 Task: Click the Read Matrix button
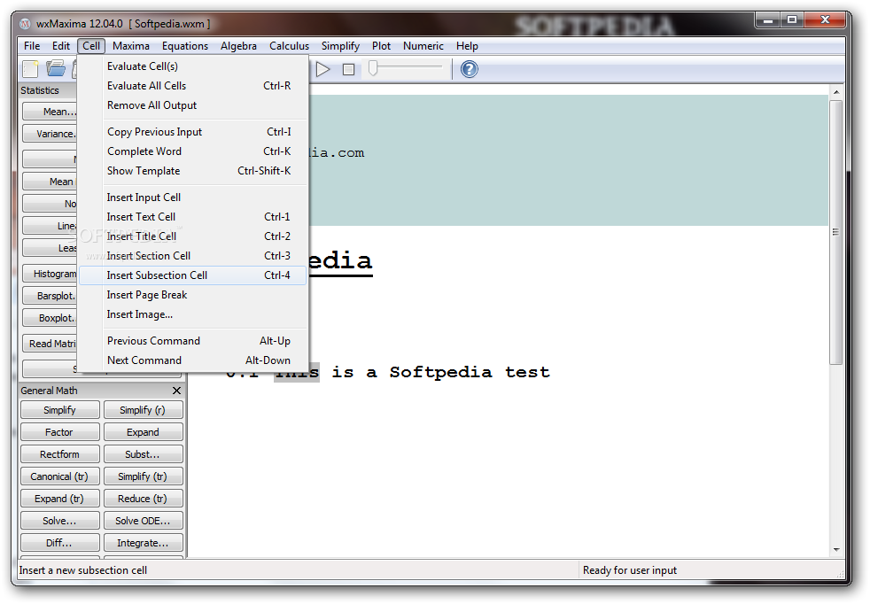50,344
